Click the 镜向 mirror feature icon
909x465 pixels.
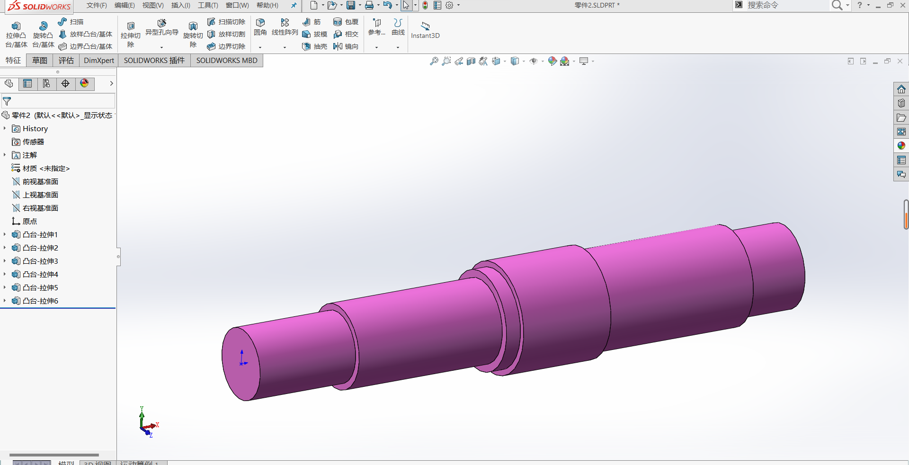[x=346, y=46]
